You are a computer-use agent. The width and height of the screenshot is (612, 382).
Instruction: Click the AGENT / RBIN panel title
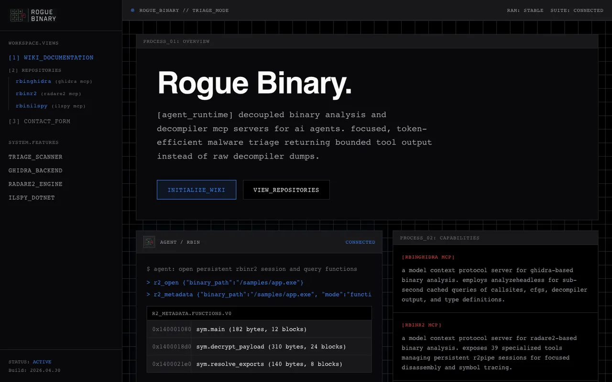pos(180,242)
